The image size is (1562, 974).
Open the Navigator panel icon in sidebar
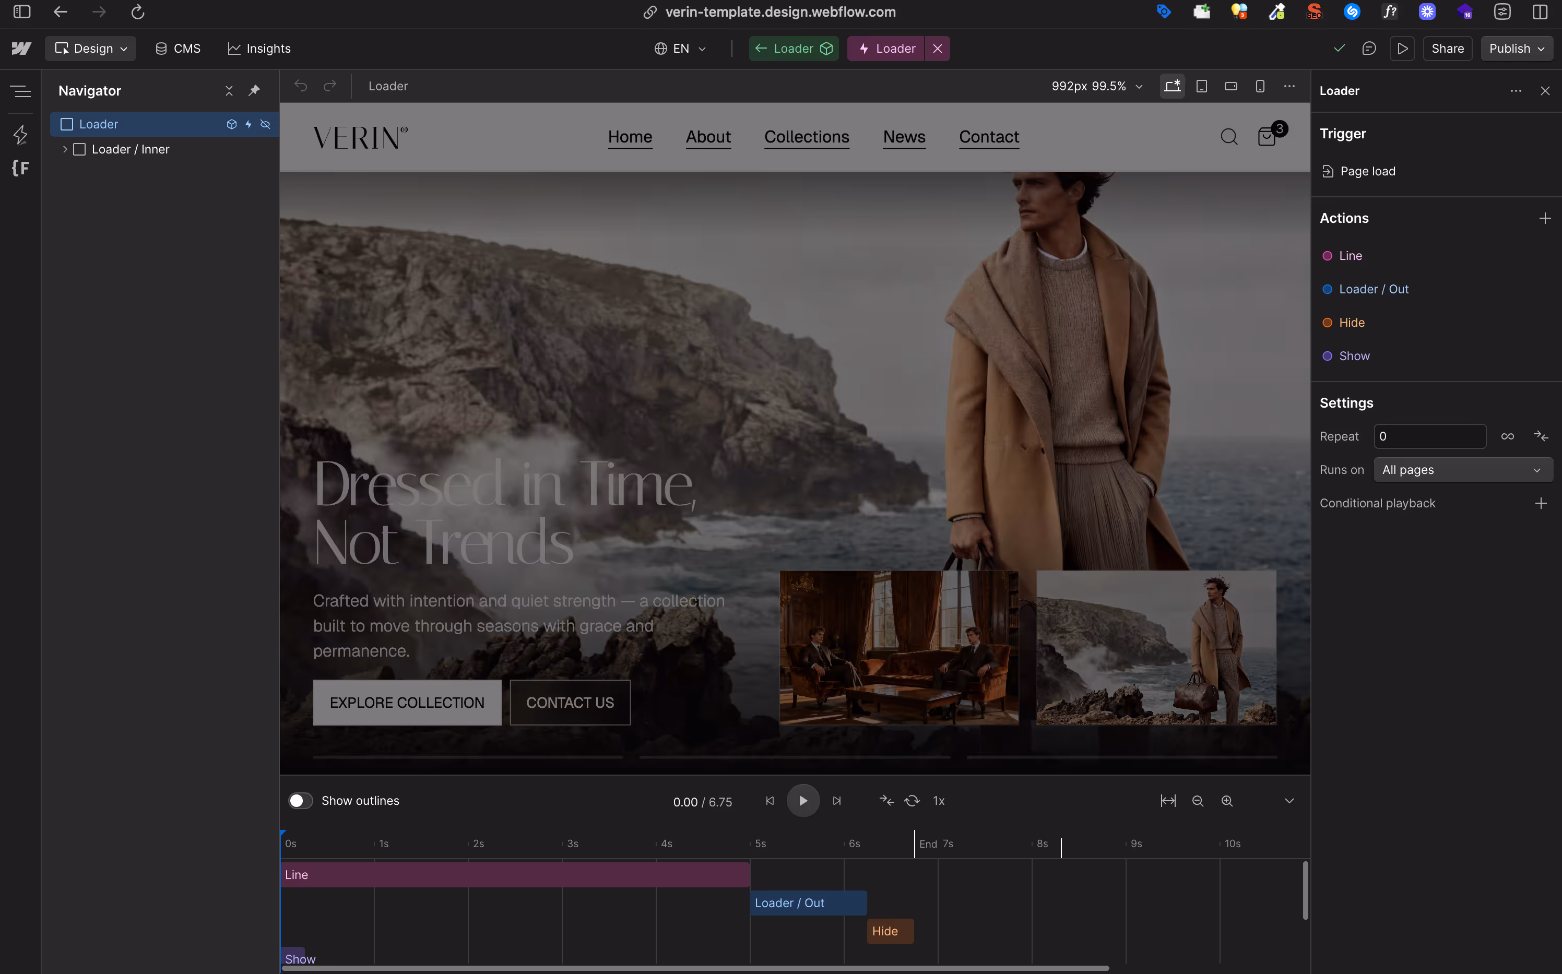[21, 91]
